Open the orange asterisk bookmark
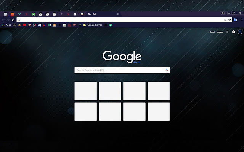The width and height of the screenshot is (244, 152). 55,25
